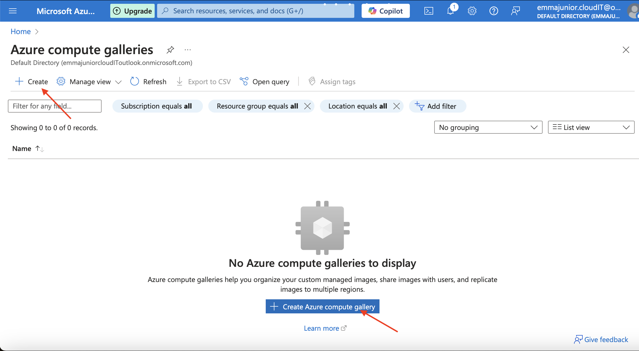This screenshot has width=639, height=351.
Task: Edit Resource group equals all filter
Action: [x=257, y=106]
